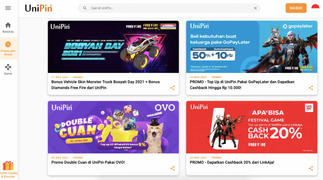
Task: Open the Double Cuan OVO banner
Action: click(113, 127)
